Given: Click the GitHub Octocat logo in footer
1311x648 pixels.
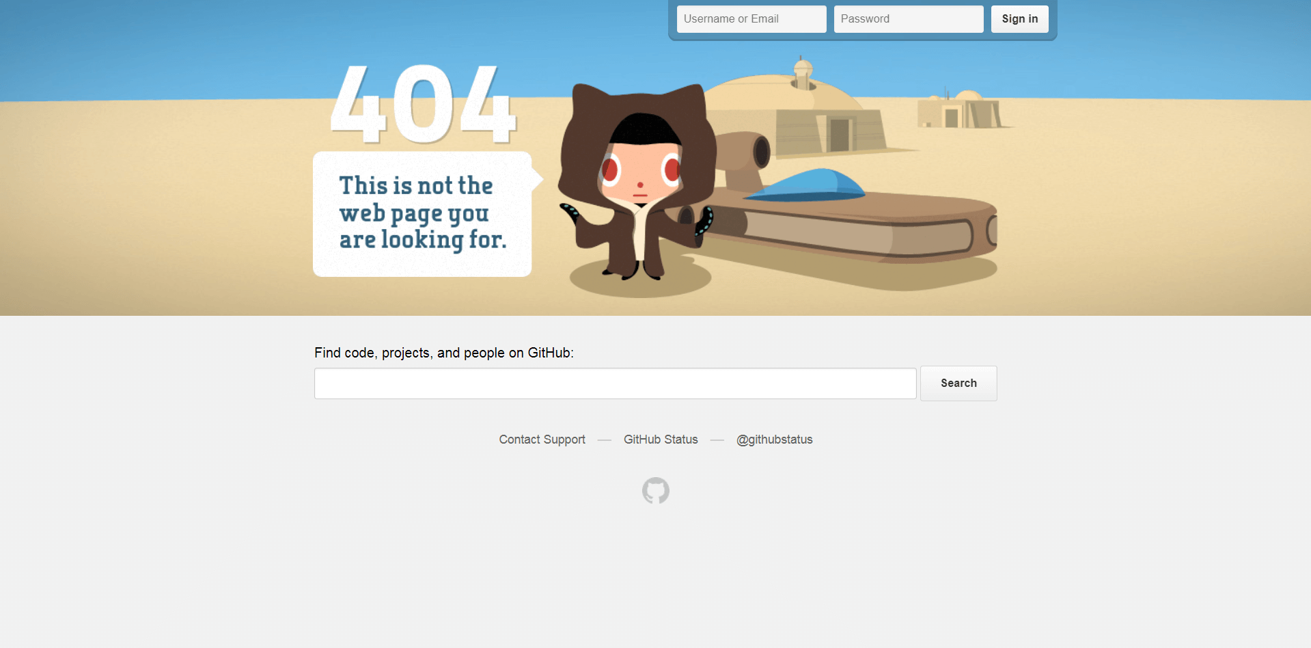Looking at the screenshot, I should pos(655,491).
